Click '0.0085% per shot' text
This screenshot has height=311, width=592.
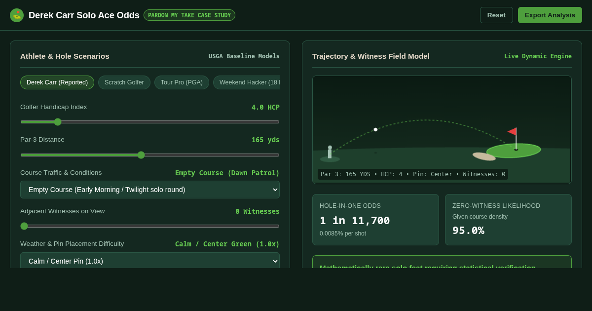click(343, 233)
